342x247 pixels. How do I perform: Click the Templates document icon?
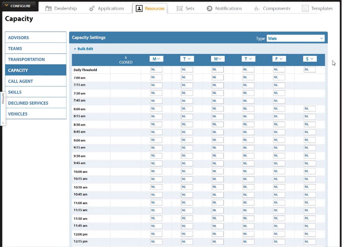(x=305, y=9)
